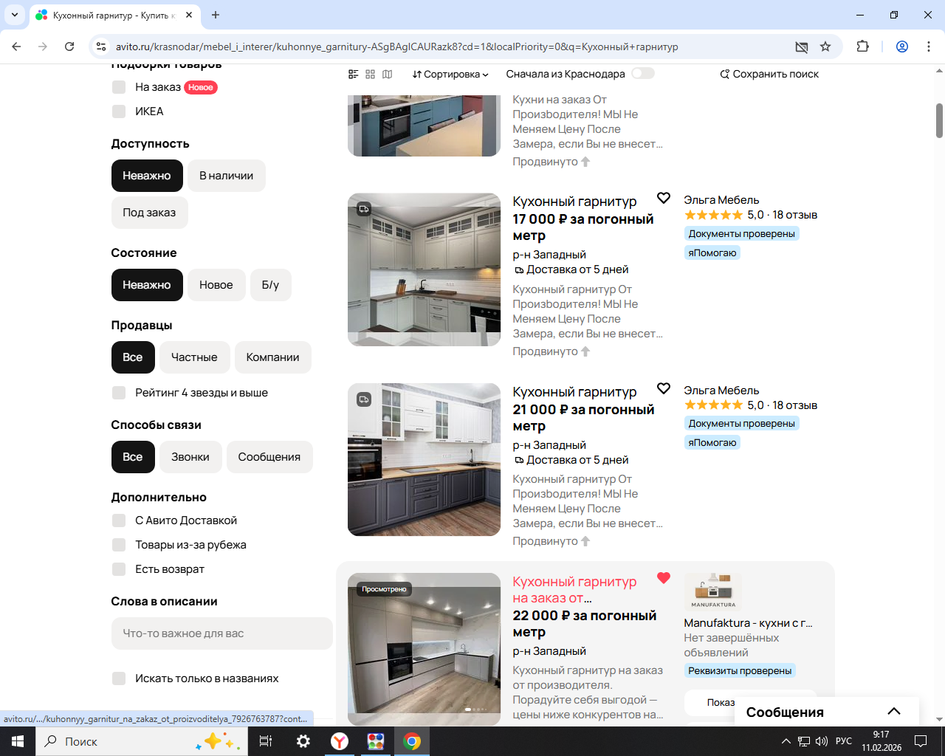Open Chrome extensions puzzle icon
Screen dimensions: 945x756
coord(862,47)
